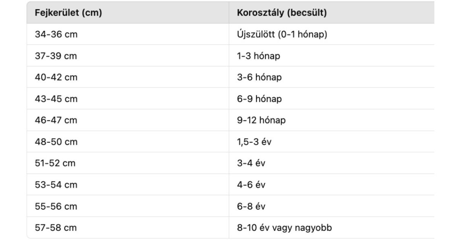Image resolution: width=458 pixels, height=240 pixels.
Task: Select the "40-42 cm" table cell
Action: point(56,77)
